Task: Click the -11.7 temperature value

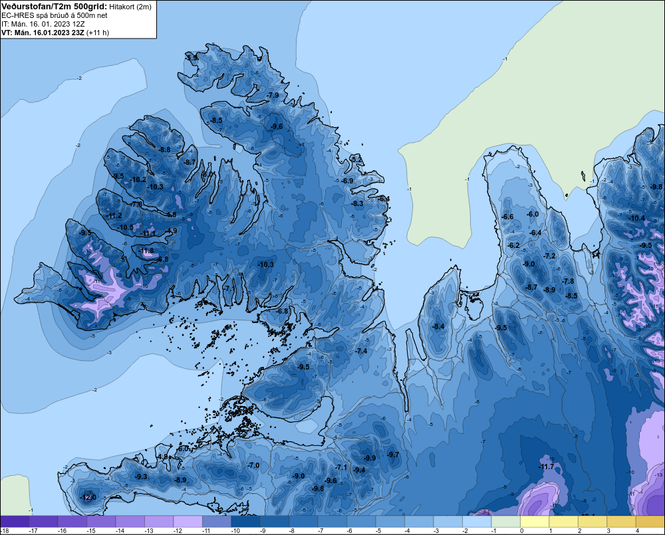Action: pyautogui.click(x=546, y=467)
